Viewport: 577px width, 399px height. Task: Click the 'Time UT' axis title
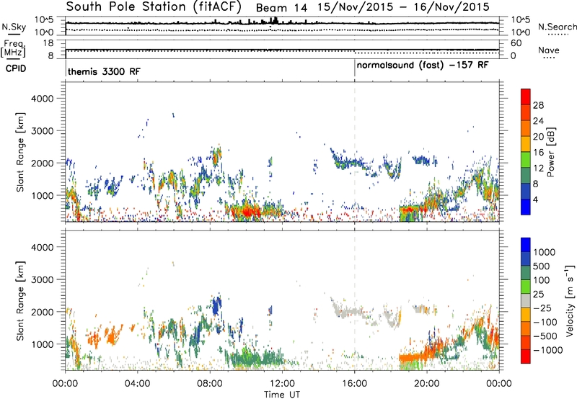(282, 395)
